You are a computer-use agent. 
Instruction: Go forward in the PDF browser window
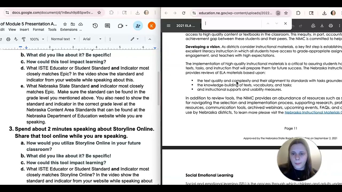pos(175,13)
